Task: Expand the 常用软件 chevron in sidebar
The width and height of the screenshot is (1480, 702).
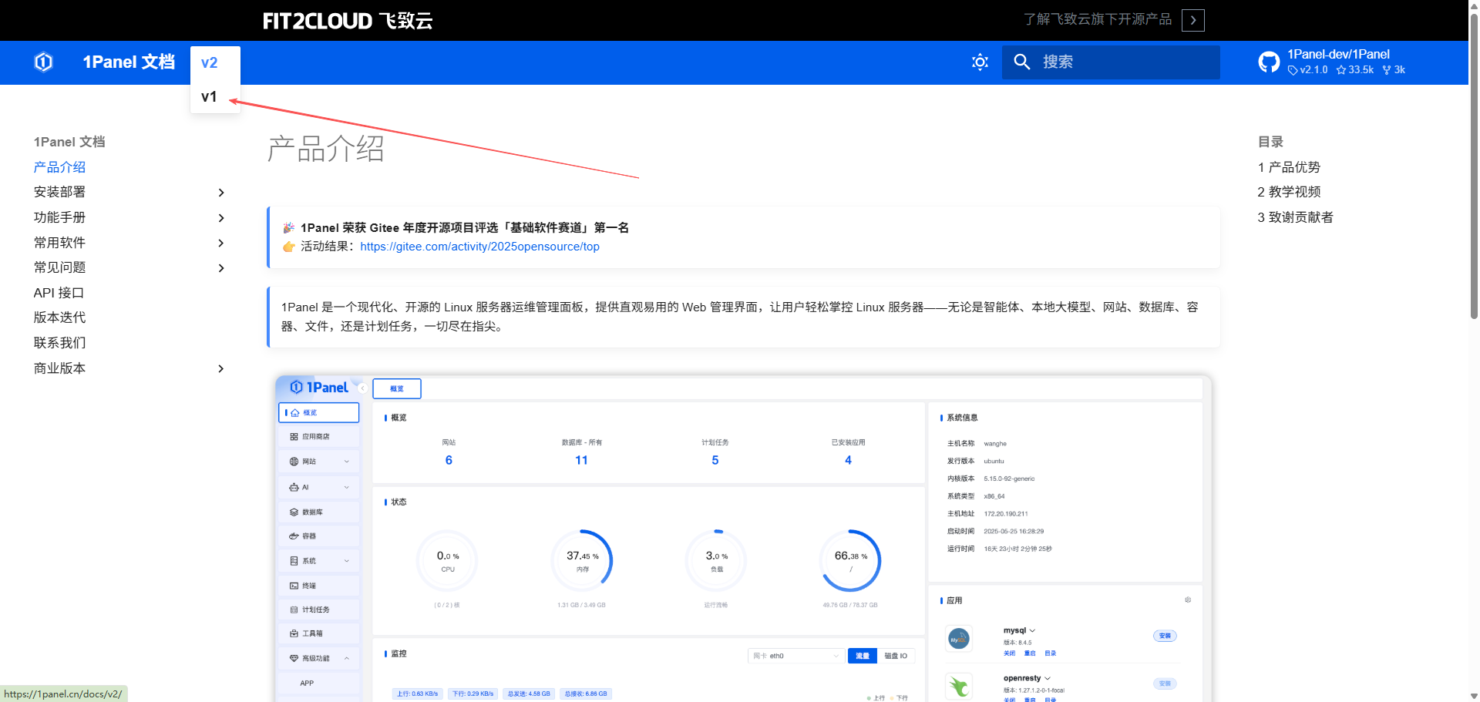Action: pyautogui.click(x=221, y=244)
